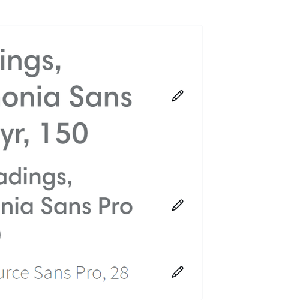The height and width of the screenshot is (300, 300).
Task: Click the large 'ings,' heading line
Action: pos(31,62)
